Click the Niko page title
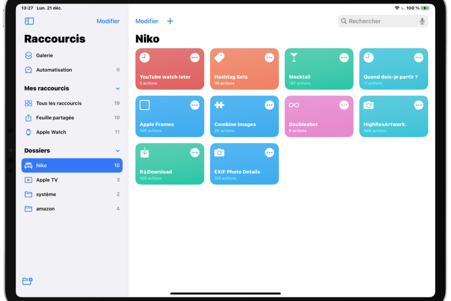 click(147, 39)
